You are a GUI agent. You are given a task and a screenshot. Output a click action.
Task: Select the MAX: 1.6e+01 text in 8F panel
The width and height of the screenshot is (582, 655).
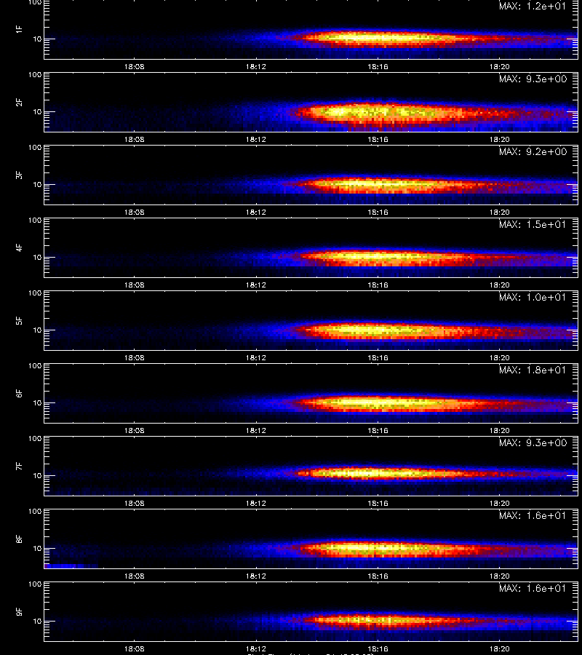click(x=533, y=515)
